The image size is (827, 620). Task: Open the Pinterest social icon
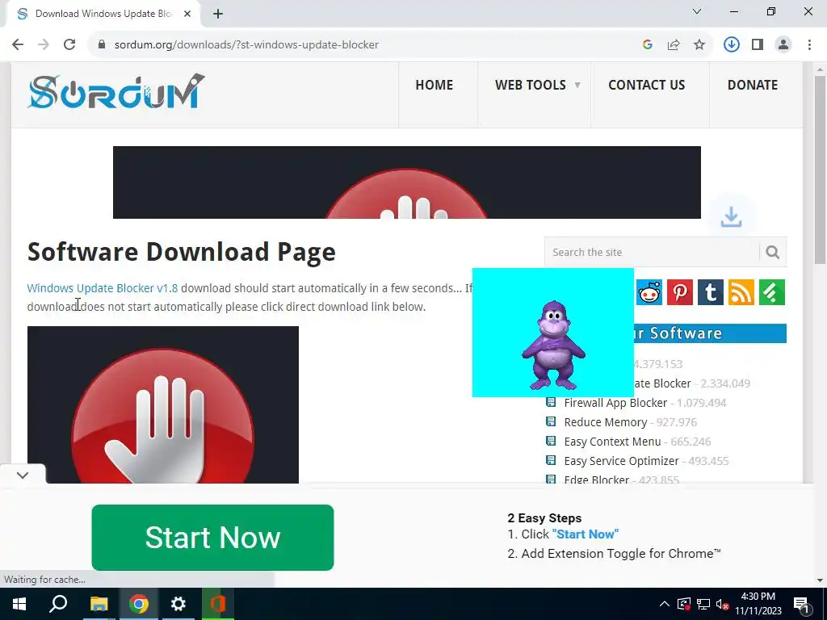(680, 292)
